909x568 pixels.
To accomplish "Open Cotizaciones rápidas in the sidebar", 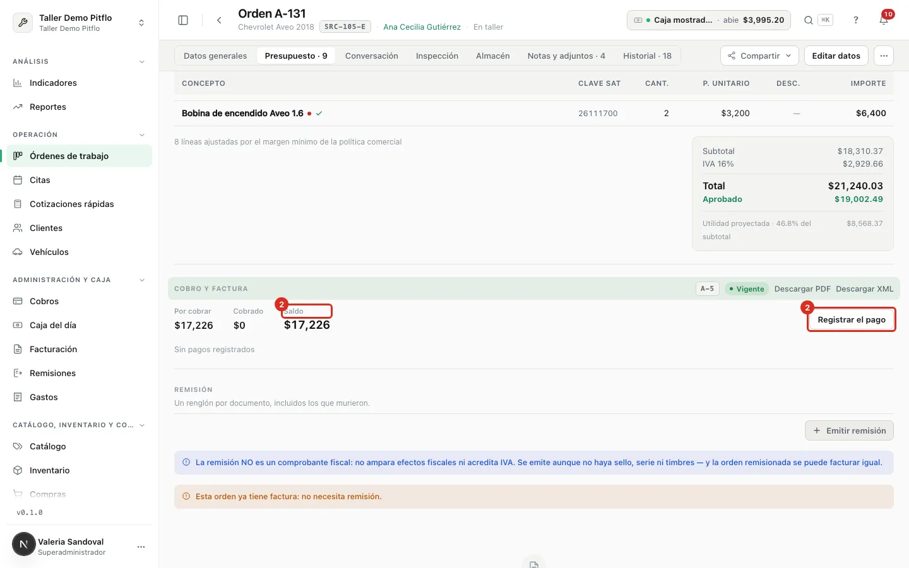I will click(79, 204).
